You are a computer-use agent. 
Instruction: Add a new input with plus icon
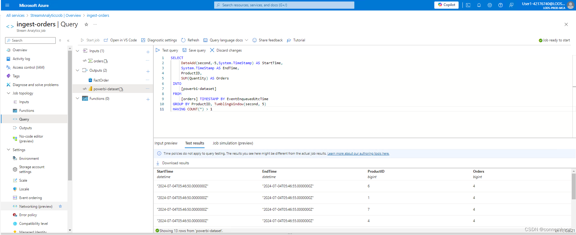click(148, 52)
